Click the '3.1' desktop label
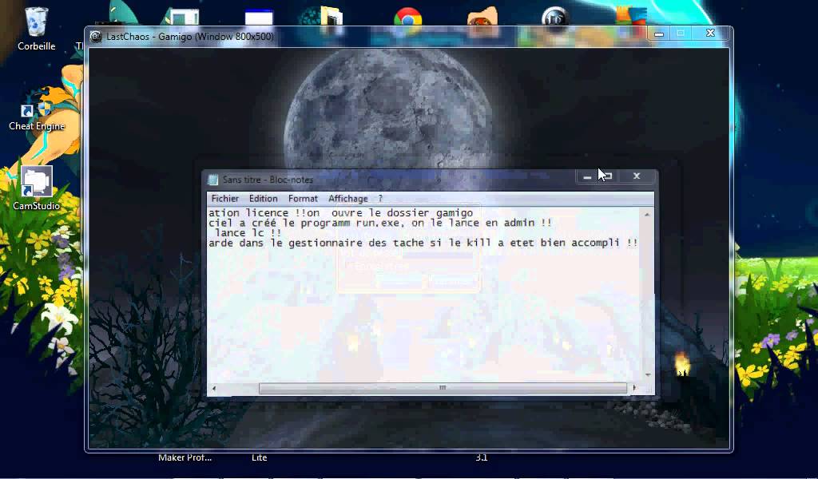This screenshot has height=479, width=818. click(481, 457)
